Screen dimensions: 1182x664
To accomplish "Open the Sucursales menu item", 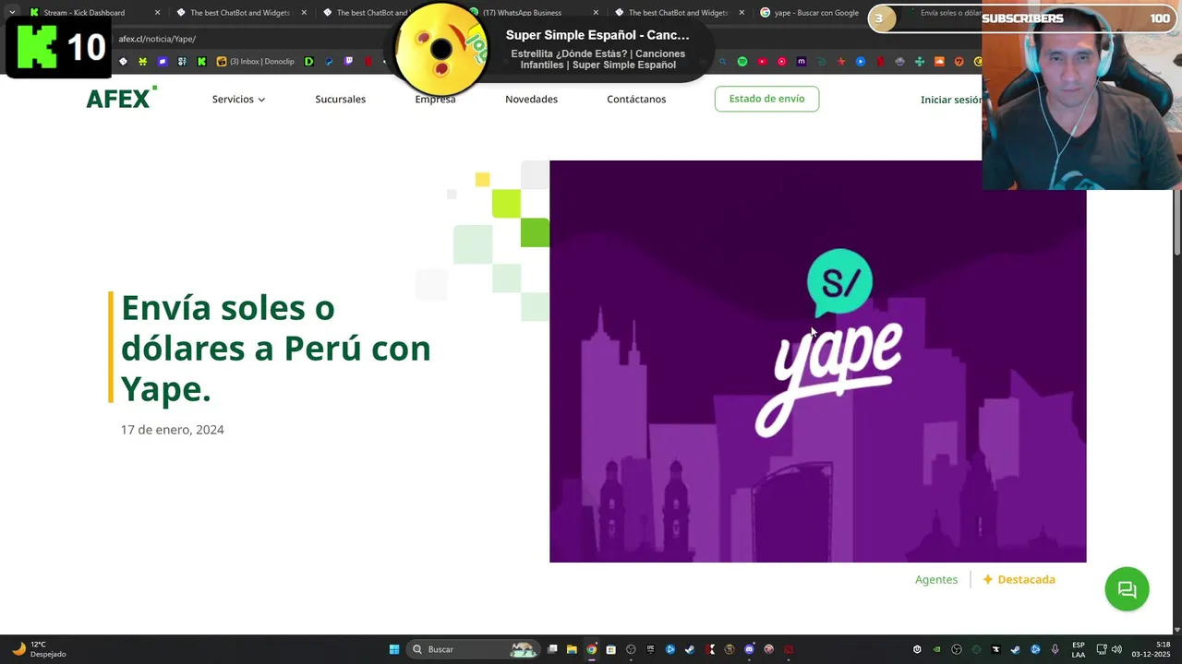I will click(340, 99).
